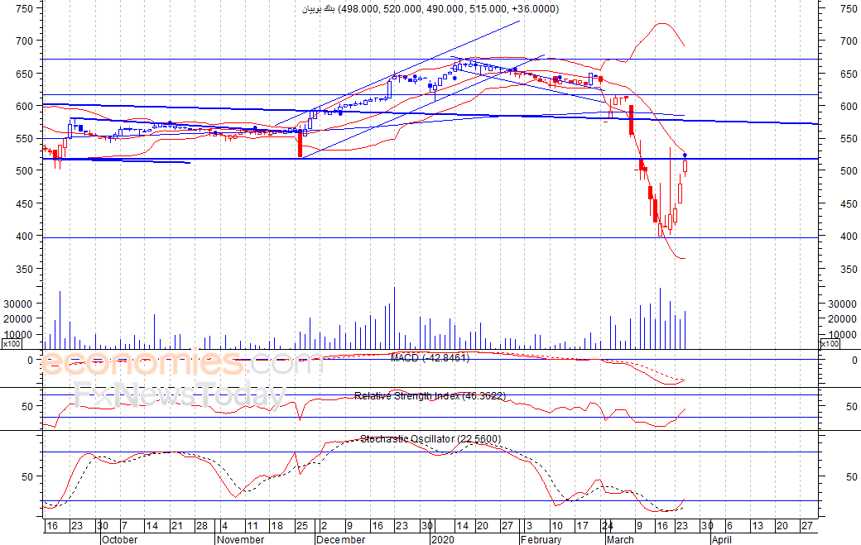Click the date label 25 in November

tap(302, 526)
